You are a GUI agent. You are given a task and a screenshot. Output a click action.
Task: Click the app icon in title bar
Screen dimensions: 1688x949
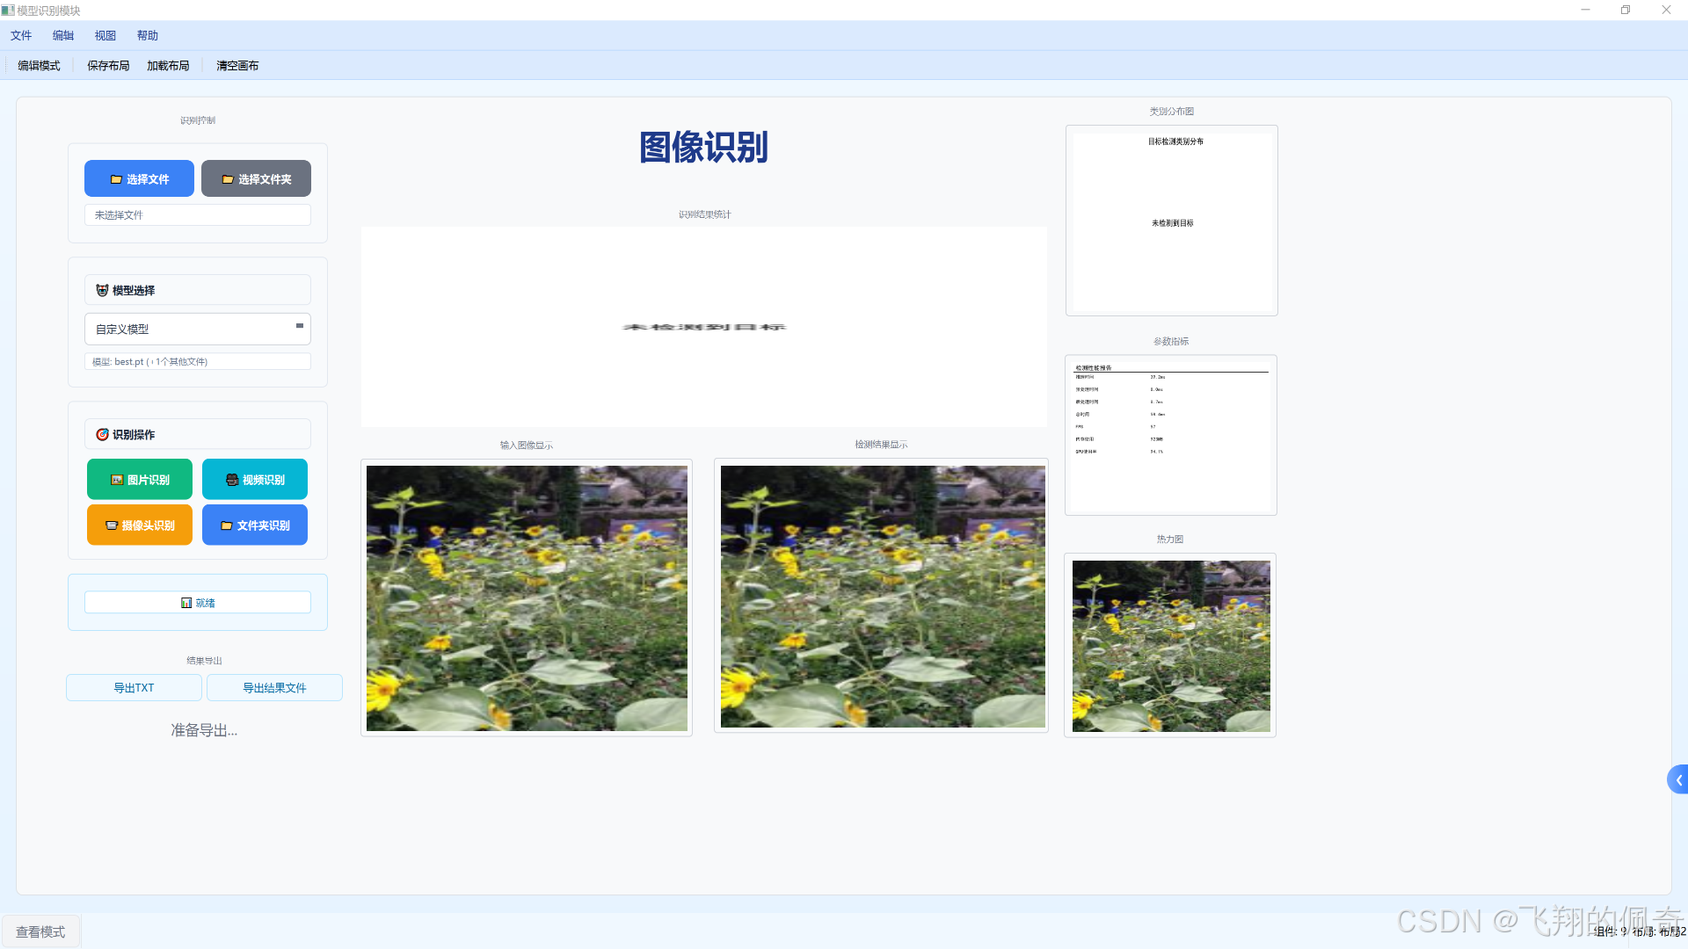(x=8, y=11)
